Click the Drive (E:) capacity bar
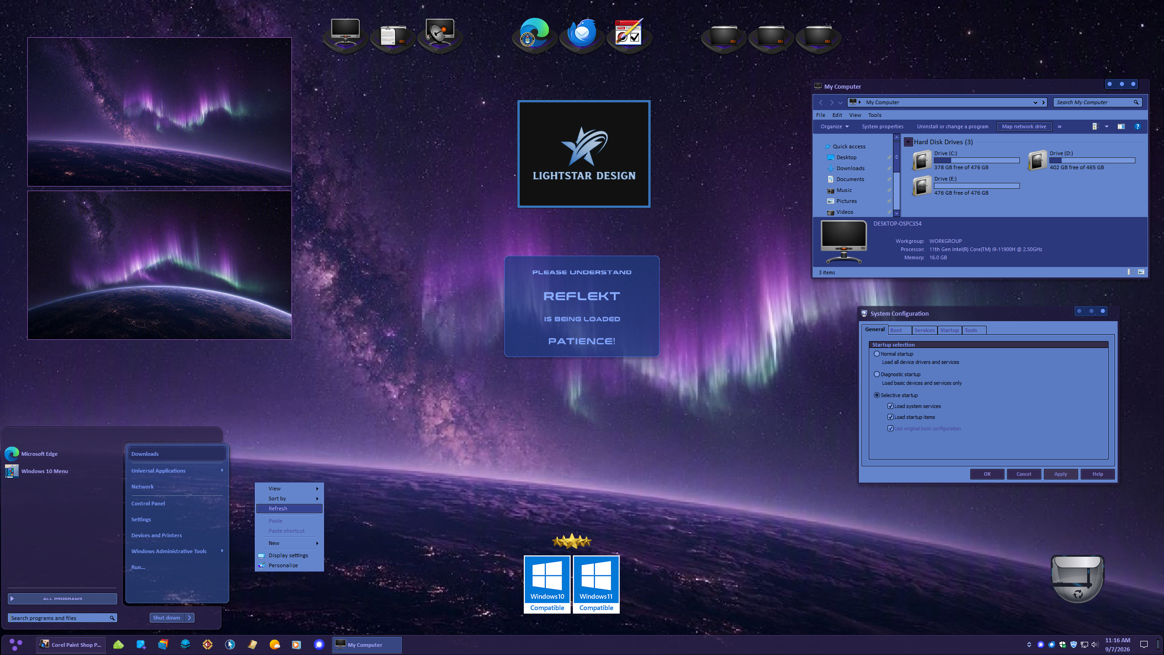Viewport: 1164px width, 655px height. [977, 186]
